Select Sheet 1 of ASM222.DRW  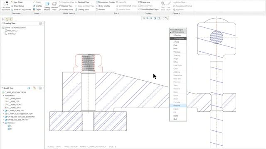[14, 28]
